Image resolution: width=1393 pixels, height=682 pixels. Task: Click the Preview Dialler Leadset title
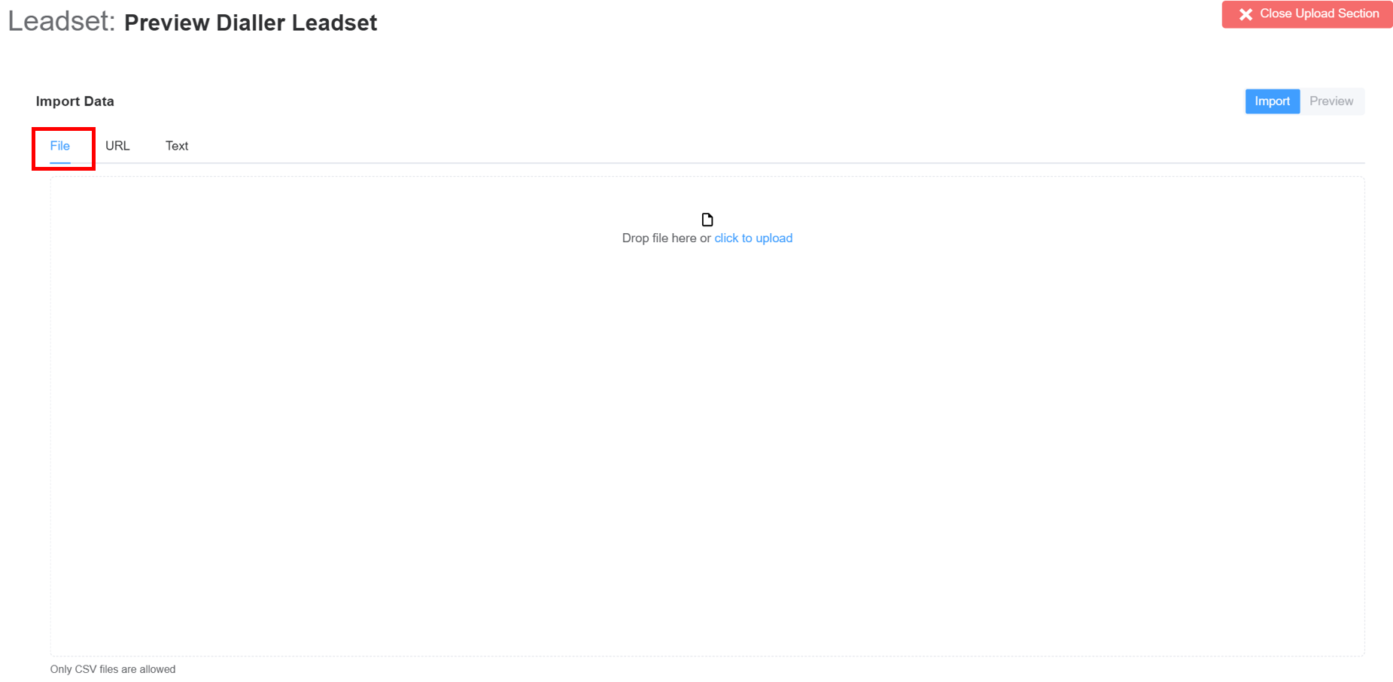click(x=251, y=23)
